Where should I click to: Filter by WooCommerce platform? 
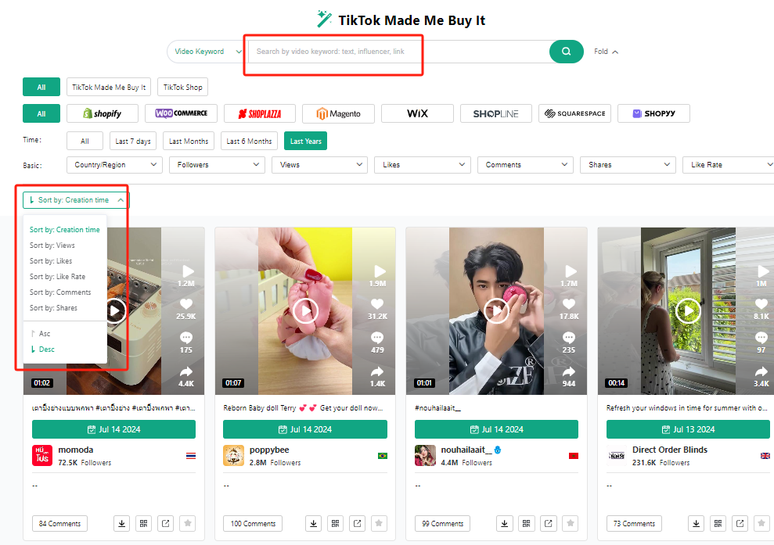pyautogui.click(x=181, y=113)
